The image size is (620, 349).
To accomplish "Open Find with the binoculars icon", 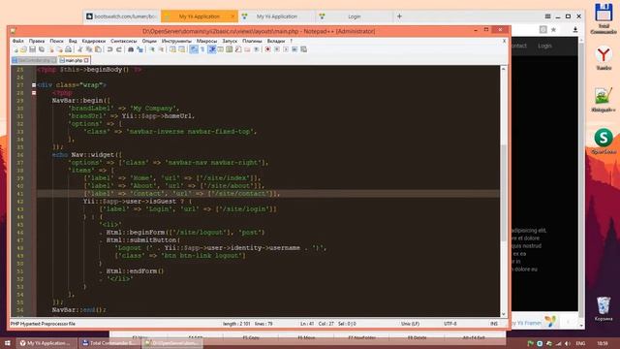I will pos(131,49).
